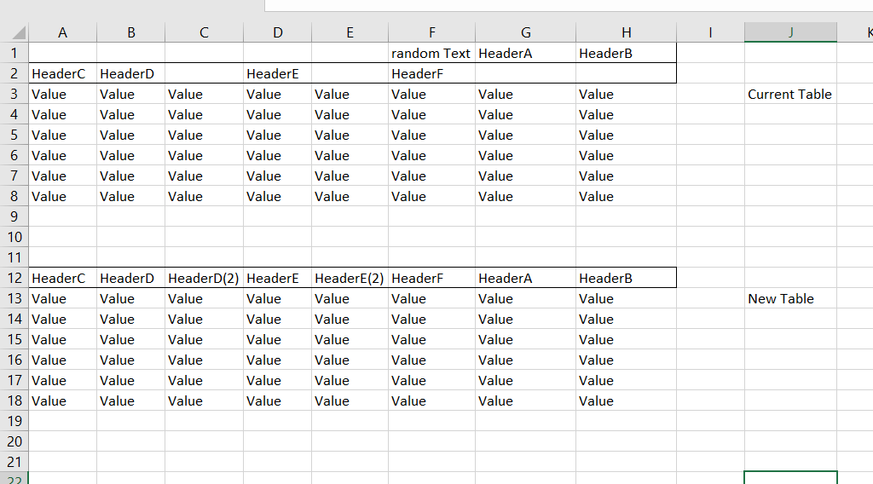Select row 9 header
The image size is (873, 484).
coord(14,216)
